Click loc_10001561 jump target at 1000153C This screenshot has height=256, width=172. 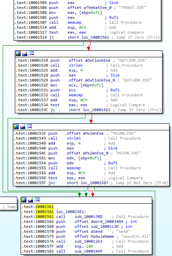pos(97,110)
